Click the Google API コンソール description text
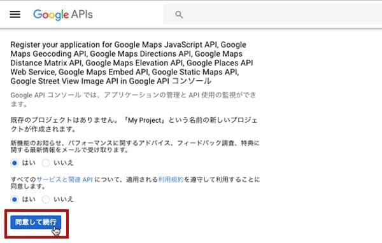Image resolution: width=382 pixels, height=243 pixels. (x=133, y=99)
